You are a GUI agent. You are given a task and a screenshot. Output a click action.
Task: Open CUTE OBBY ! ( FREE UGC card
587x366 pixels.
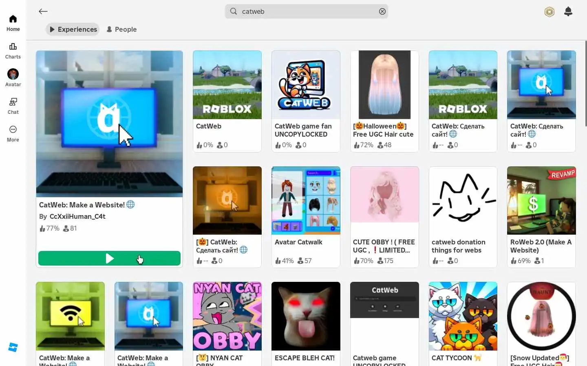384,217
